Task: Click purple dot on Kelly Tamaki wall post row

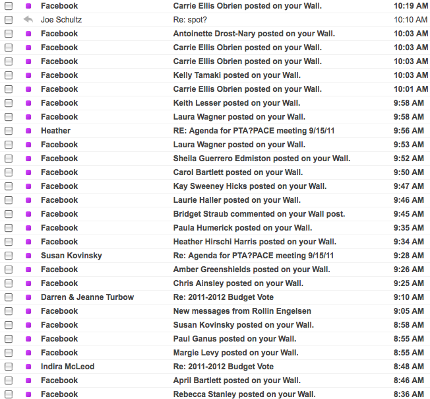Action: click(28, 75)
